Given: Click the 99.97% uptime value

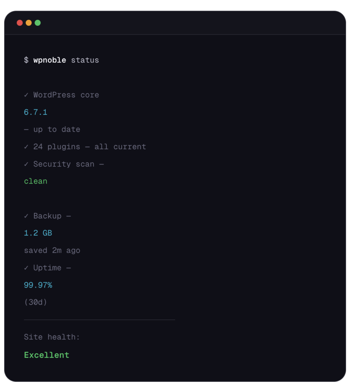Looking at the screenshot, I should point(38,285).
